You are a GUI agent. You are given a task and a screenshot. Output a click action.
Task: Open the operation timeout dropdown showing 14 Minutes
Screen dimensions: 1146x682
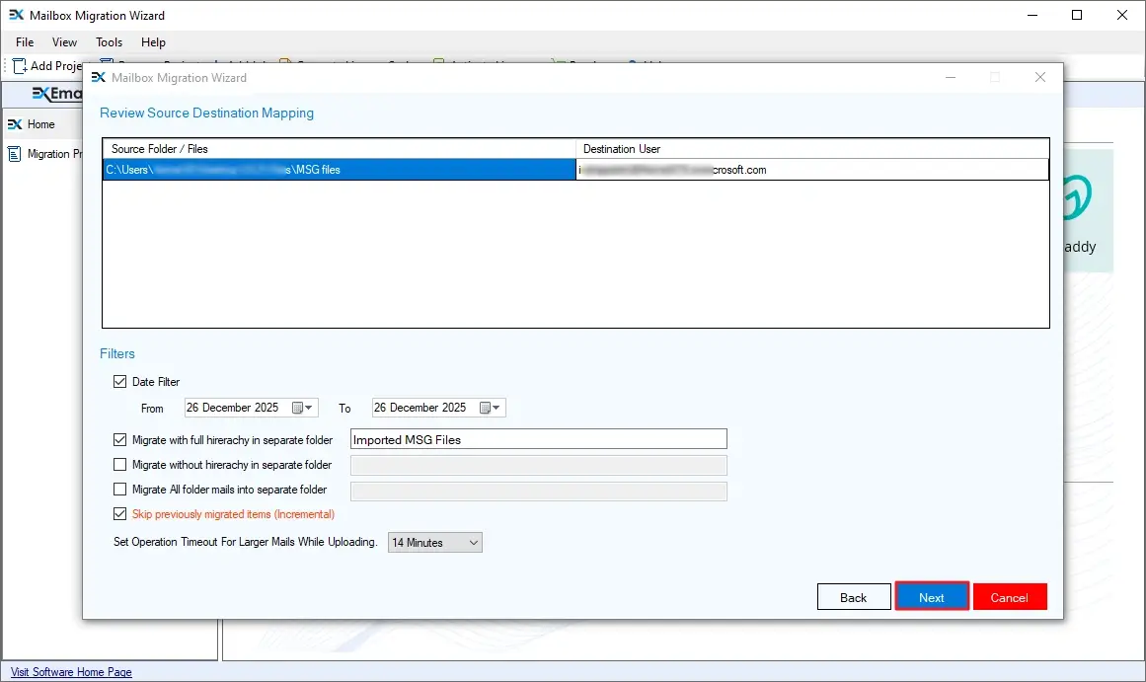tap(434, 542)
